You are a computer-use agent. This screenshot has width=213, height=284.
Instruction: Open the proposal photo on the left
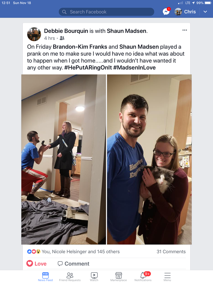[x=64, y=159]
